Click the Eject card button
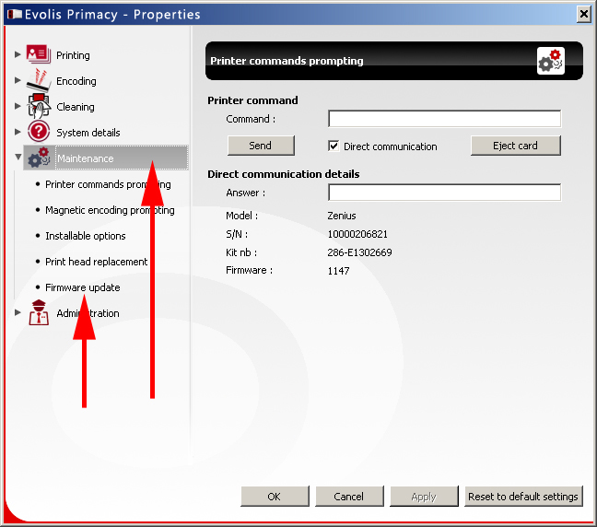This screenshot has width=597, height=527. 516,146
